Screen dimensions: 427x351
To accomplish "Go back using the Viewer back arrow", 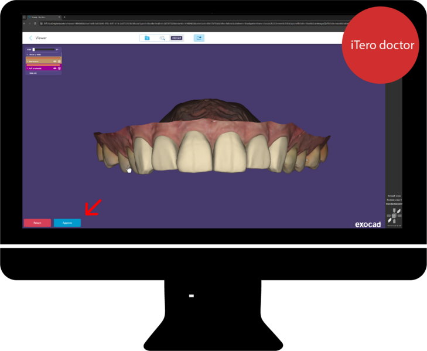I will (x=30, y=38).
